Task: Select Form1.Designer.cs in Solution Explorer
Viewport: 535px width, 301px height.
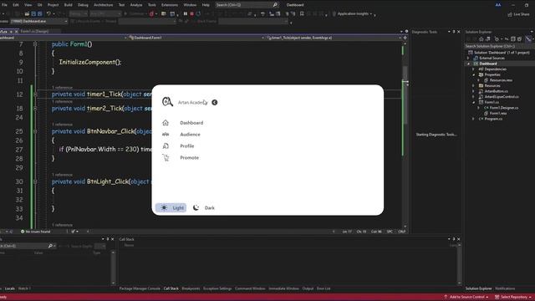Action: (503, 108)
